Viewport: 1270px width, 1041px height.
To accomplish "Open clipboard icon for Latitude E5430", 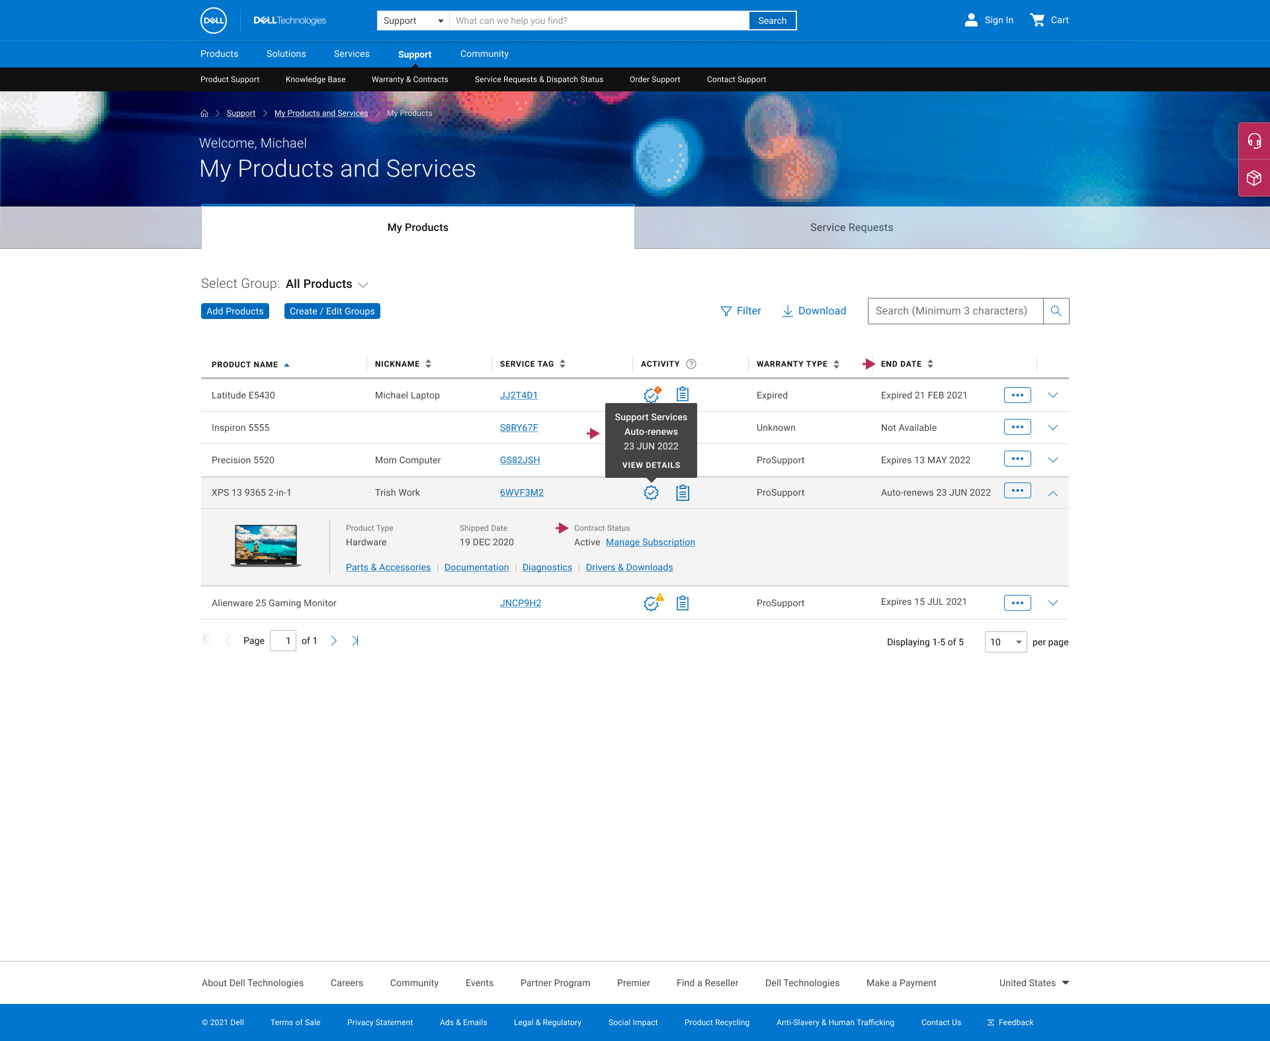I will click(x=683, y=394).
